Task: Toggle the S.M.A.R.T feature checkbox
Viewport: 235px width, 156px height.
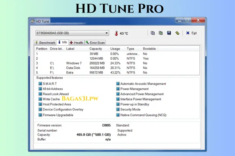Action: pos(40,84)
